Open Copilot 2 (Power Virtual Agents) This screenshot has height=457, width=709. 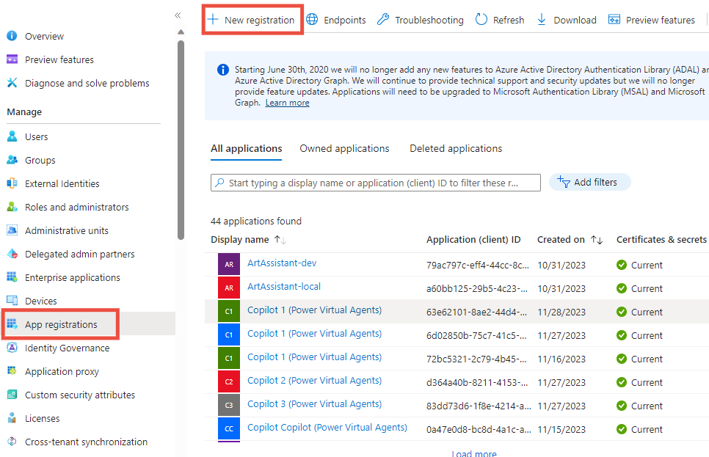click(314, 381)
